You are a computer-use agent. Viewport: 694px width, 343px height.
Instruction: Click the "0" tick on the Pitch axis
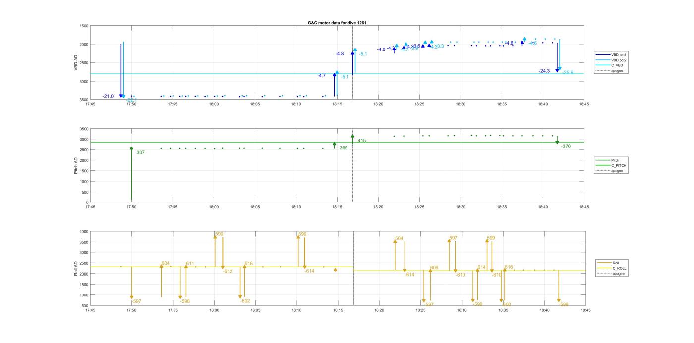(x=87, y=202)
